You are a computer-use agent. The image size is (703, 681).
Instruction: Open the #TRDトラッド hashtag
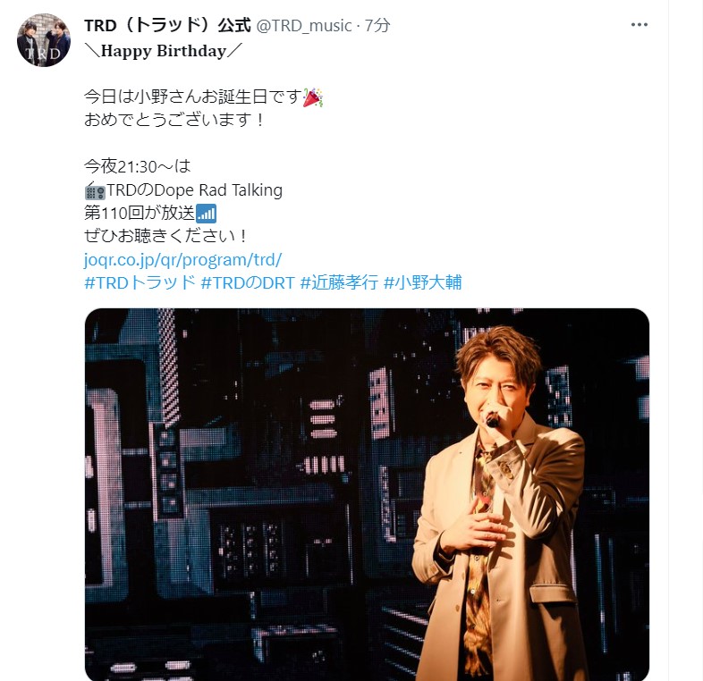140,283
